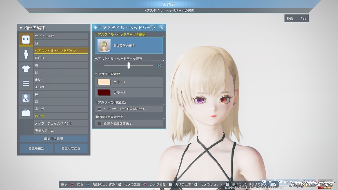Select 鼻 menu item
The height and width of the screenshot is (190, 338).
click(x=61, y=94)
